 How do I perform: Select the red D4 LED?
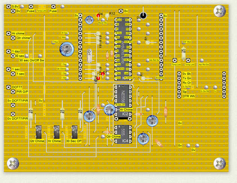point(99,15)
